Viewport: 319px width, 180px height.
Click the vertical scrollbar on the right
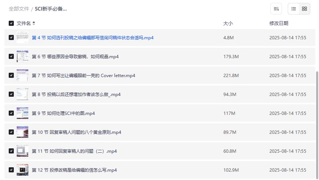point(317,125)
